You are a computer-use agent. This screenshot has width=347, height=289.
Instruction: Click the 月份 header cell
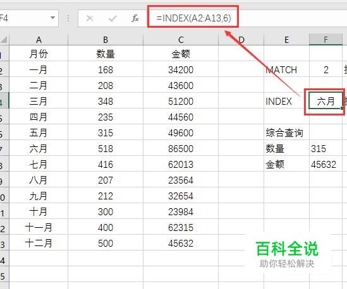click(39, 54)
